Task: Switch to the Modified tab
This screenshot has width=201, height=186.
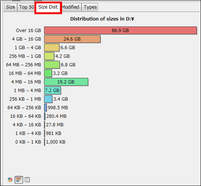Action: [x=71, y=7]
